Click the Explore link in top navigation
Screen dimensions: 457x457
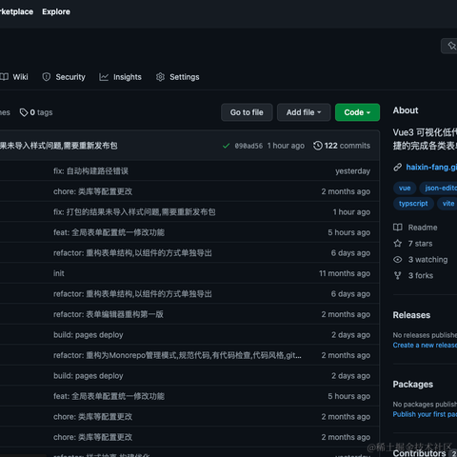pyautogui.click(x=56, y=11)
